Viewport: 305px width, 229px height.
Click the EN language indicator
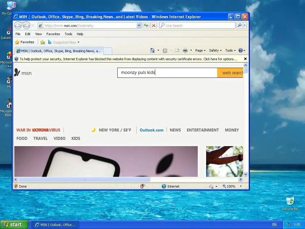(274, 225)
